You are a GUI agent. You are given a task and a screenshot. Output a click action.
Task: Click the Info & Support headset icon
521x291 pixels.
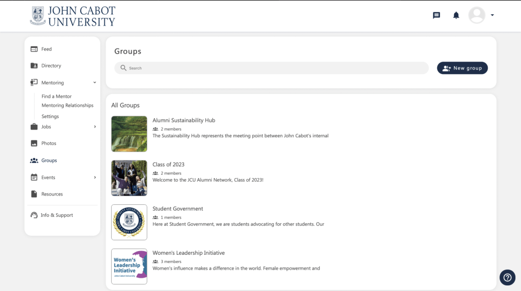34,215
